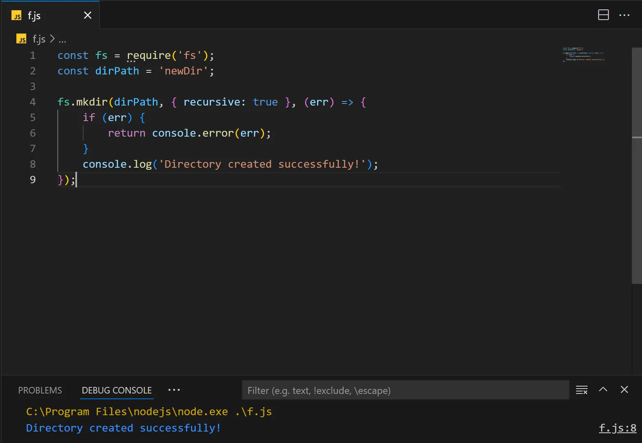
Task: Click the f.js breadcrumb item
Action: click(39, 39)
